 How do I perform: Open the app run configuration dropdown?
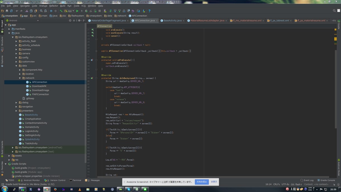pos(69,11)
